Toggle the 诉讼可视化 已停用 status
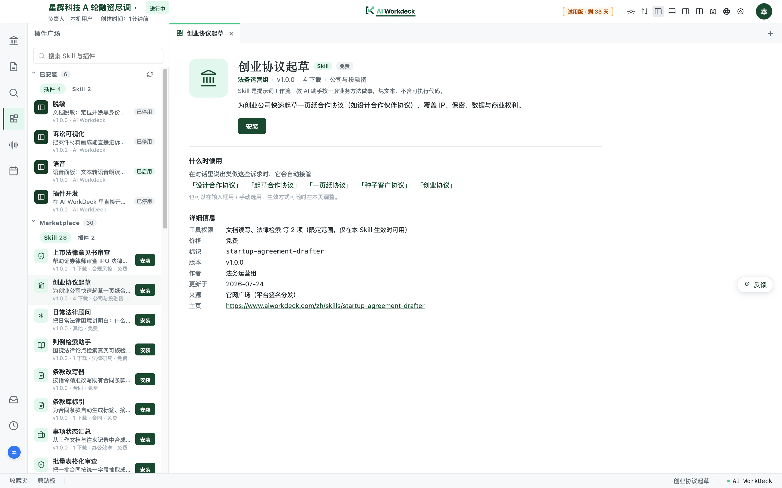 (144, 142)
